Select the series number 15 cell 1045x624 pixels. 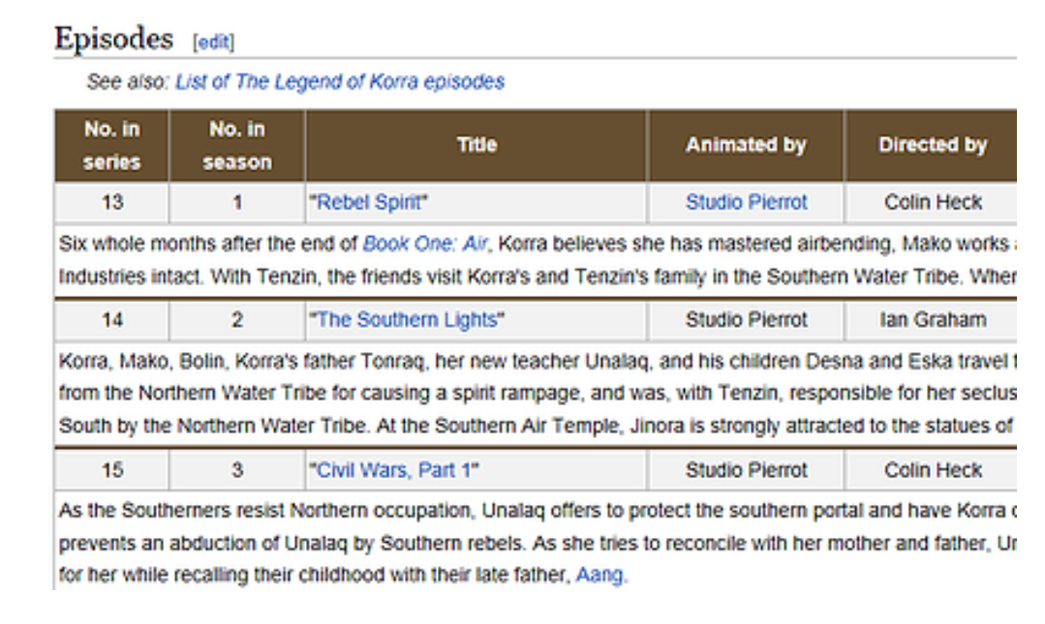[111, 470]
